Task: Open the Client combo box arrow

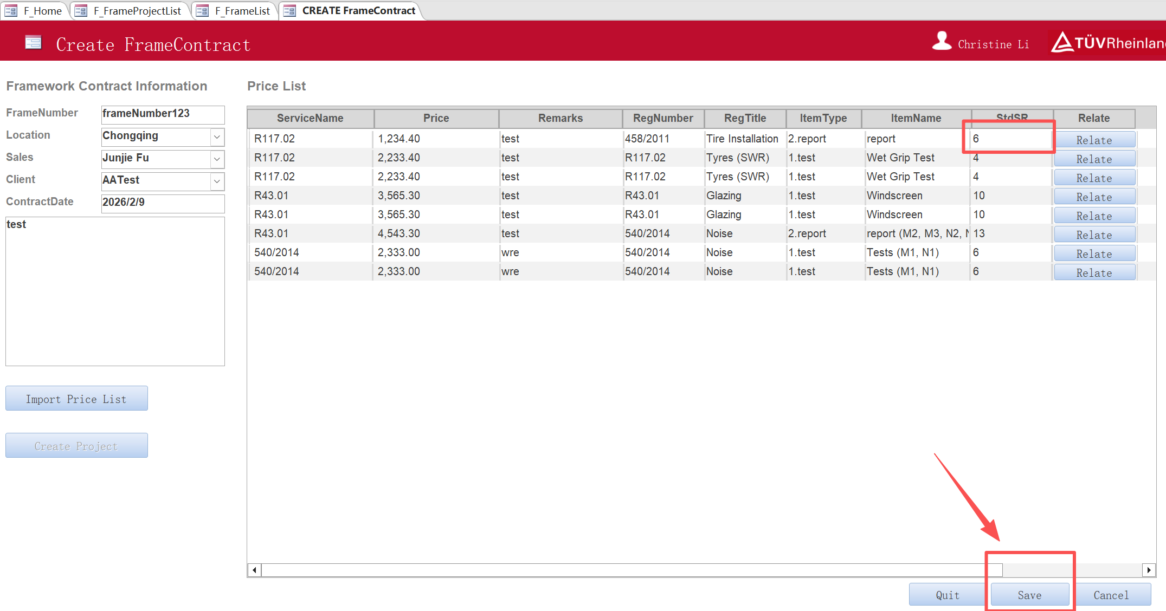Action: click(x=217, y=181)
